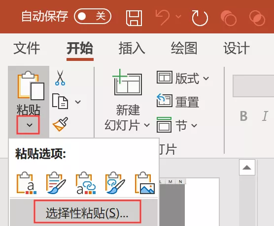Expand the 新建幻灯片 dropdown arrow
The height and width of the screenshot is (226, 274).
point(147,125)
